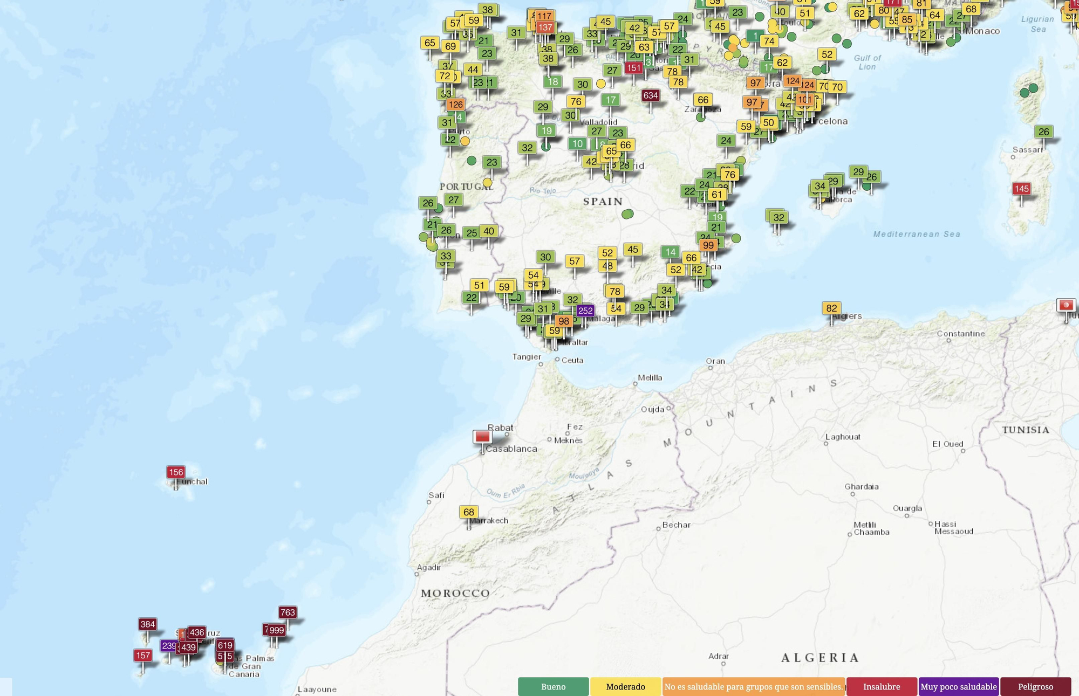Open the 252 purple AQI marker near Malaga

click(585, 311)
